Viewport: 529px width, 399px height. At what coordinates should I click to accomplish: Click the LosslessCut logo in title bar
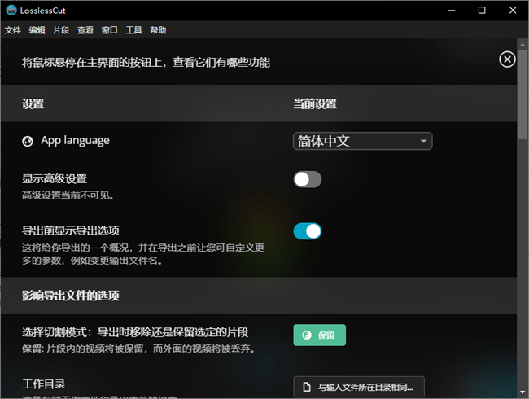[x=11, y=11]
